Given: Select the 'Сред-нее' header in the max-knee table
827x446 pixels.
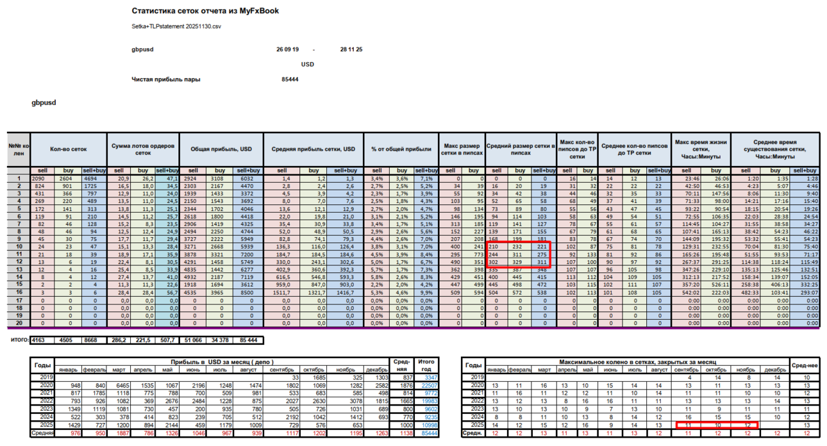Looking at the screenshot, I should tap(805, 366).
